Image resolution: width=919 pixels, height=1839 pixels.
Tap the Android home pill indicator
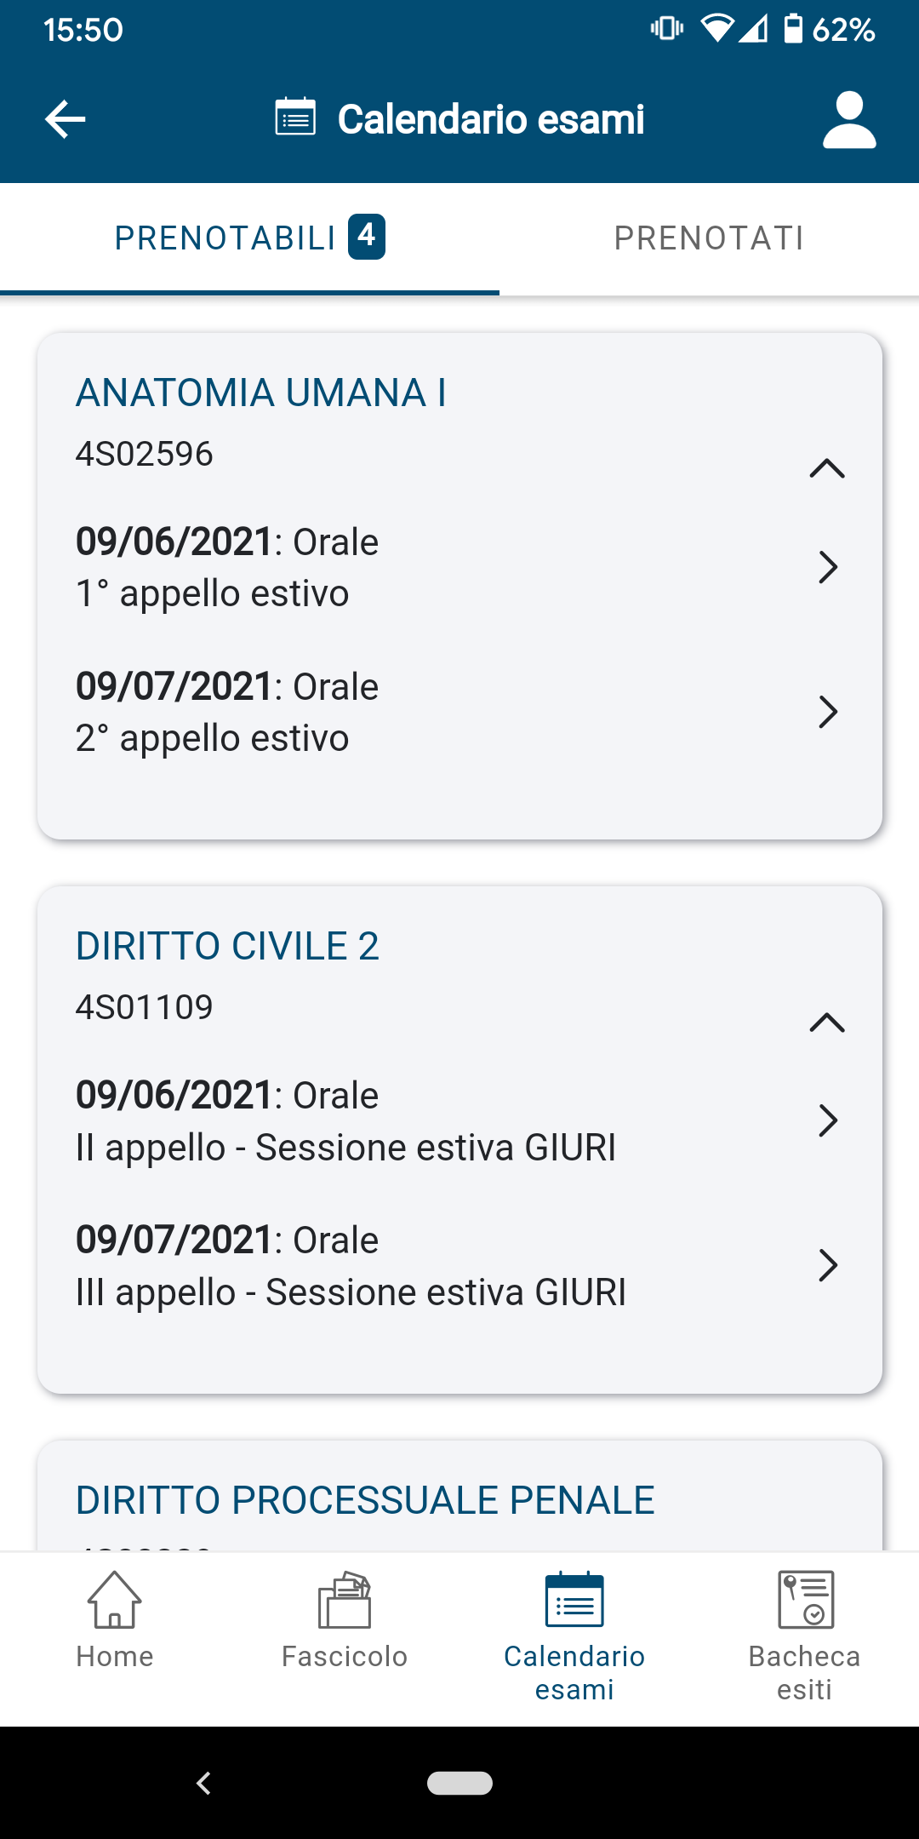(x=459, y=1783)
